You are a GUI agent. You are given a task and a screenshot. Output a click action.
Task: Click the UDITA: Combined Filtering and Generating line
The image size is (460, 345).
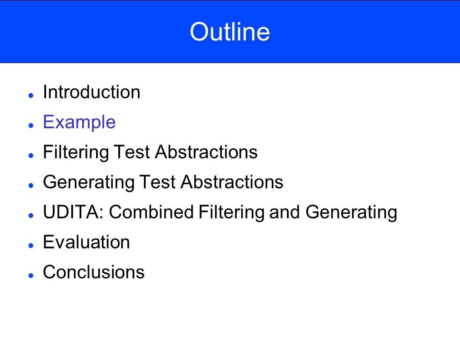pyautogui.click(x=220, y=212)
